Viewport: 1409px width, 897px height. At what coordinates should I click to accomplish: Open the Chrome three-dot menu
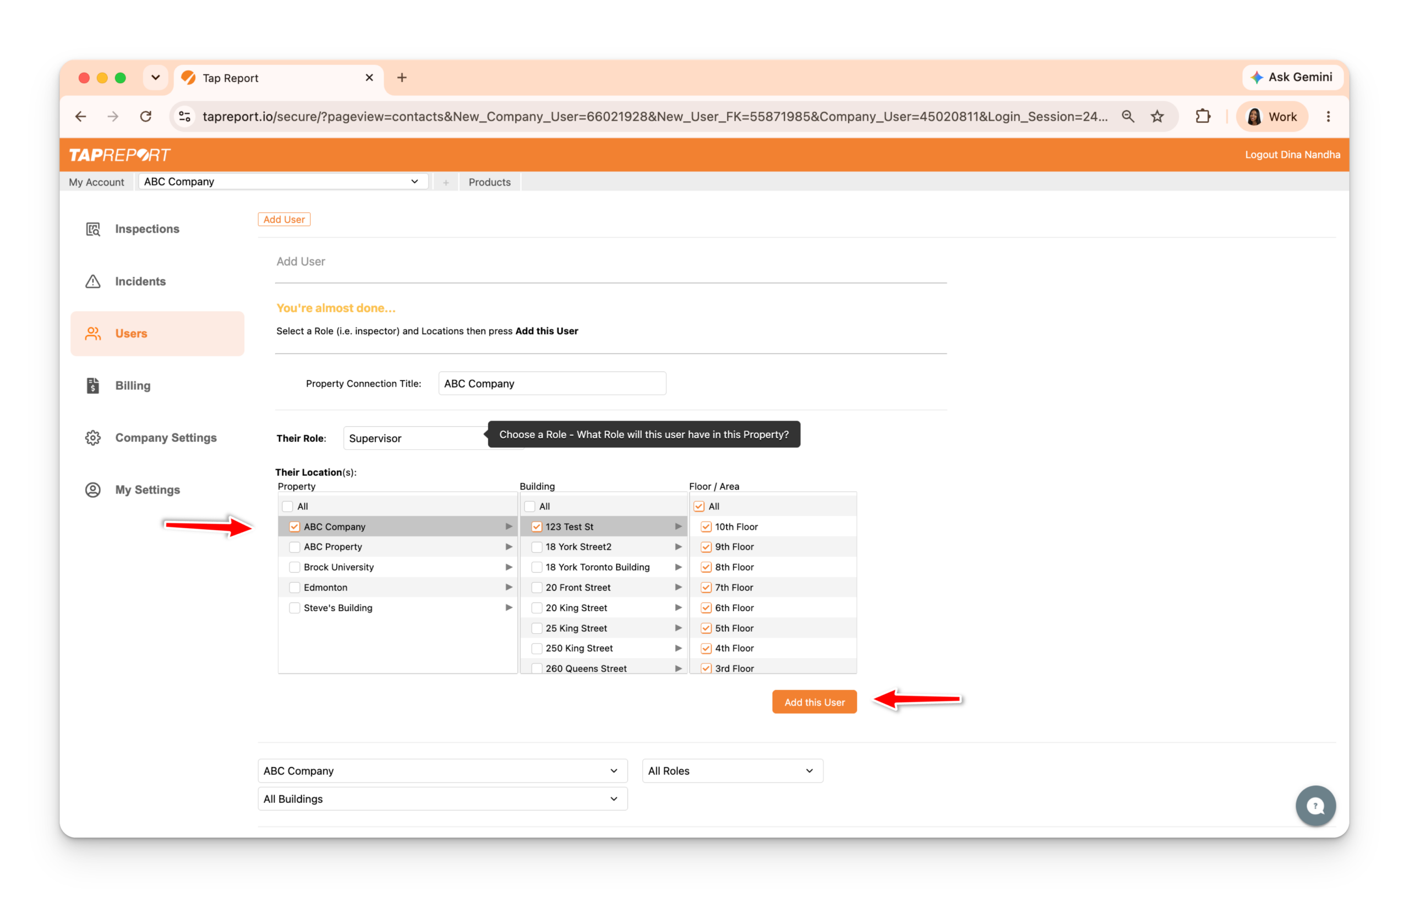click(x=1328, y=117)
